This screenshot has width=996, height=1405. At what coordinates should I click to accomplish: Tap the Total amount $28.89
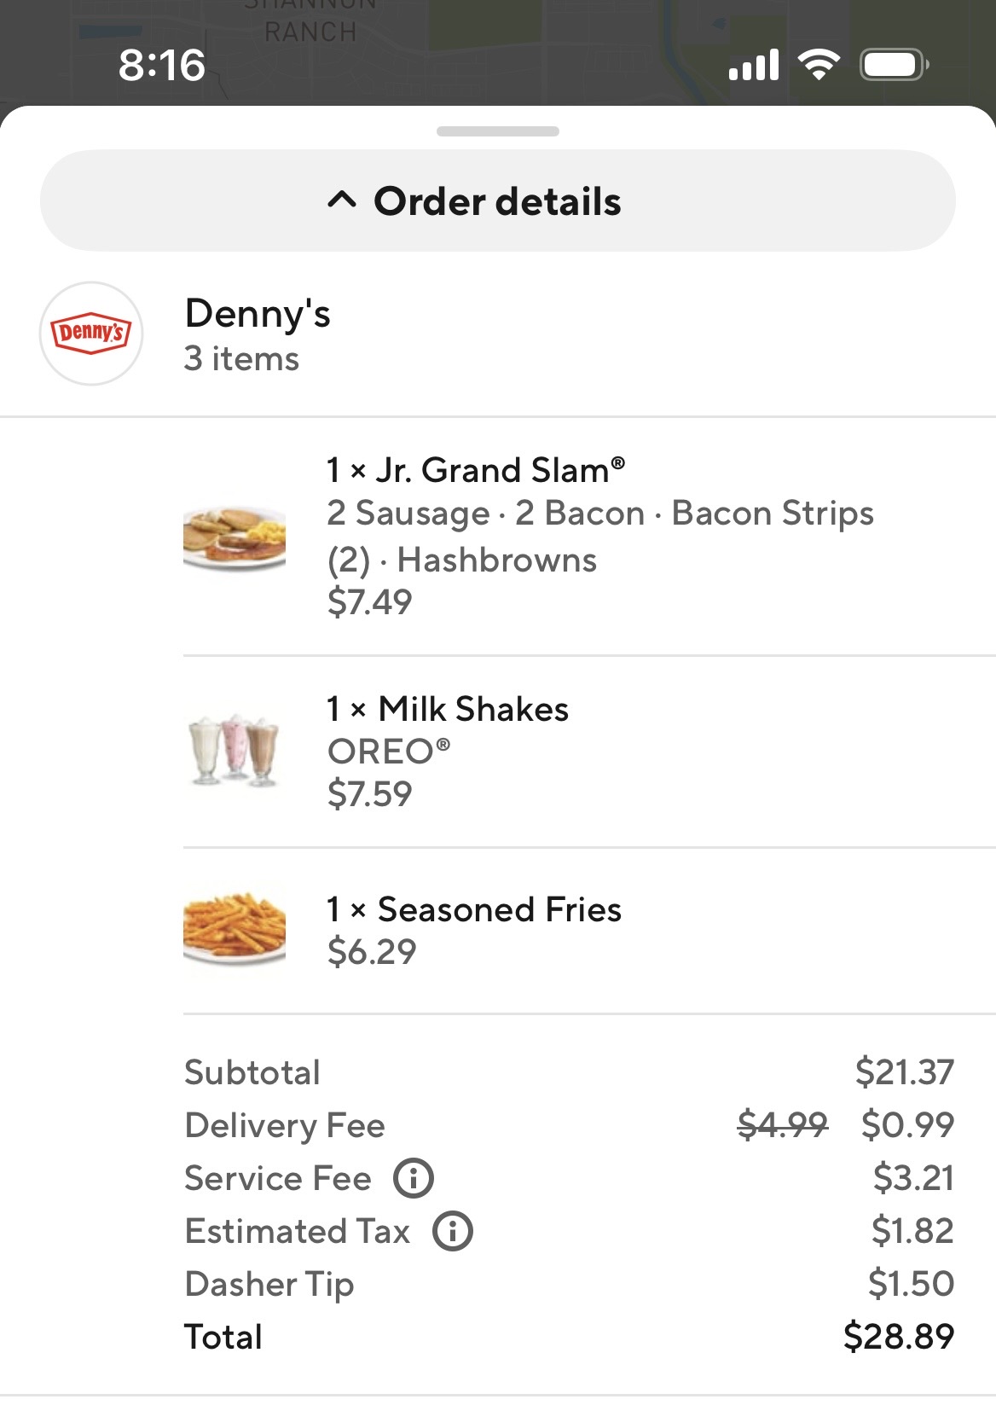click(899, 1336)
